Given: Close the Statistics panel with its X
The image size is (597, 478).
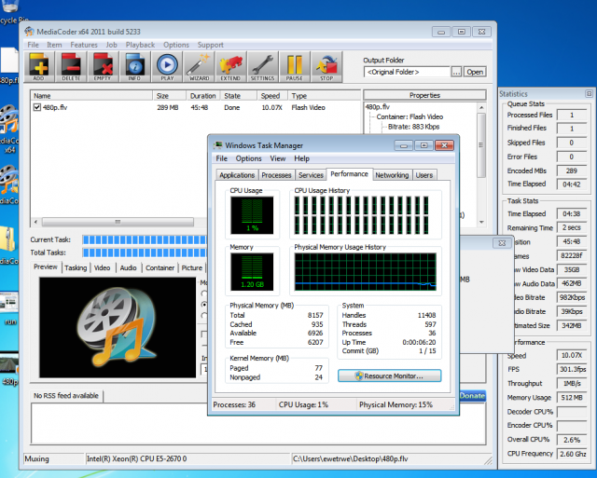Looking at the screenshot, I should click(589, 93).
